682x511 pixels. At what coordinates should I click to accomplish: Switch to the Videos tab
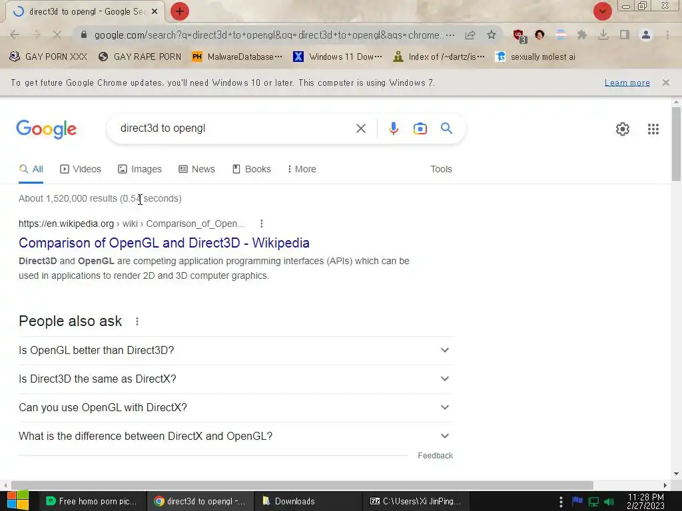pos(81,169)
